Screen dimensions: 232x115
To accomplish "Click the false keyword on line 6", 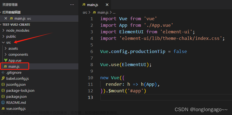I will point(180,52).
